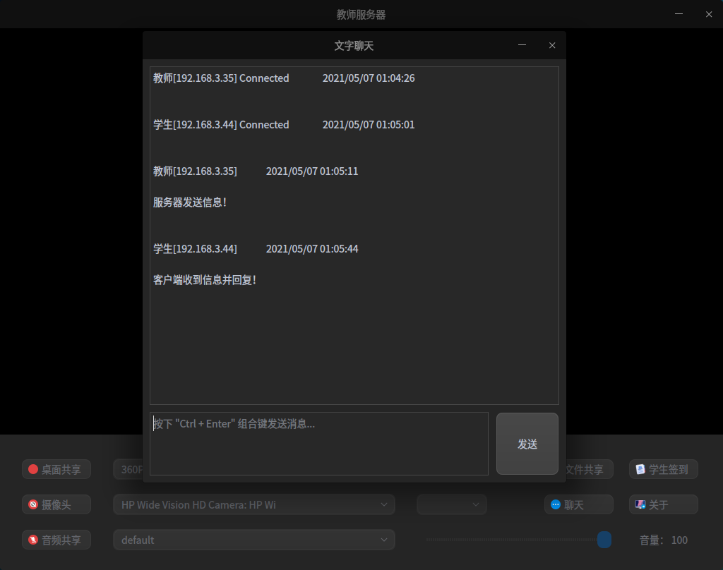
Task: Click the volume slider handle
Action: tap(604, 540)
